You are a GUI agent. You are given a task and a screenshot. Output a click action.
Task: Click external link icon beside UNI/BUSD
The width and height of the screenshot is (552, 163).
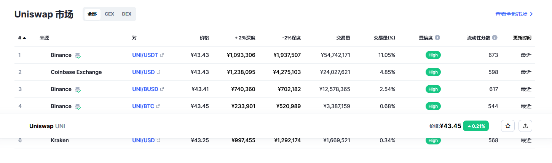162,89
